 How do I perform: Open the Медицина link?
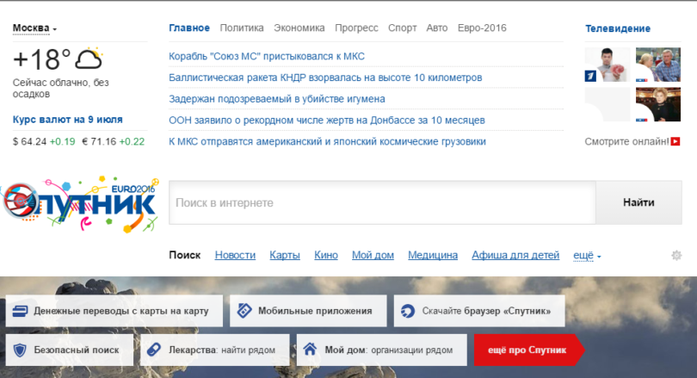pyautogui.click(x=433, y=255)
